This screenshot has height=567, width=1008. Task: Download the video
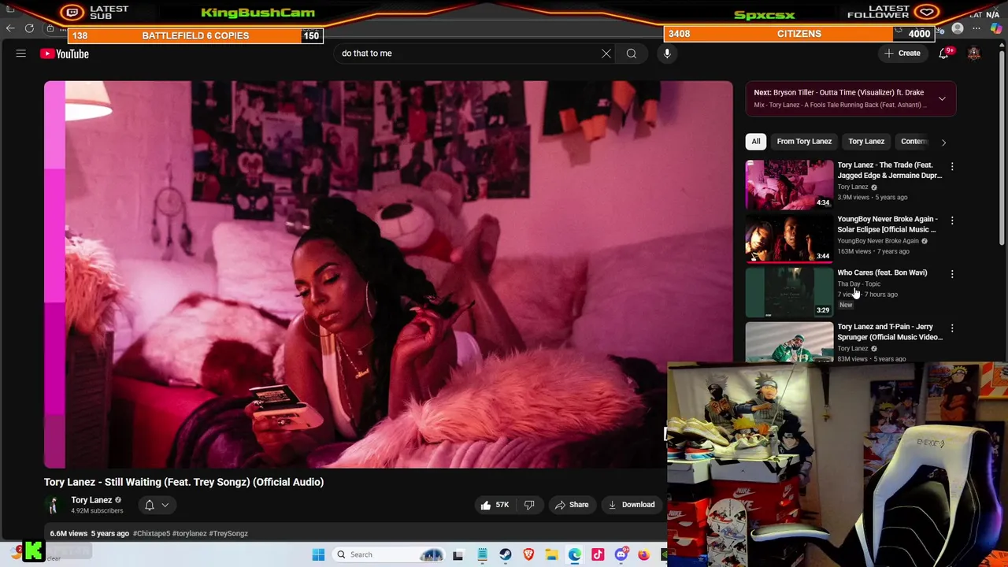coord(632,505)
